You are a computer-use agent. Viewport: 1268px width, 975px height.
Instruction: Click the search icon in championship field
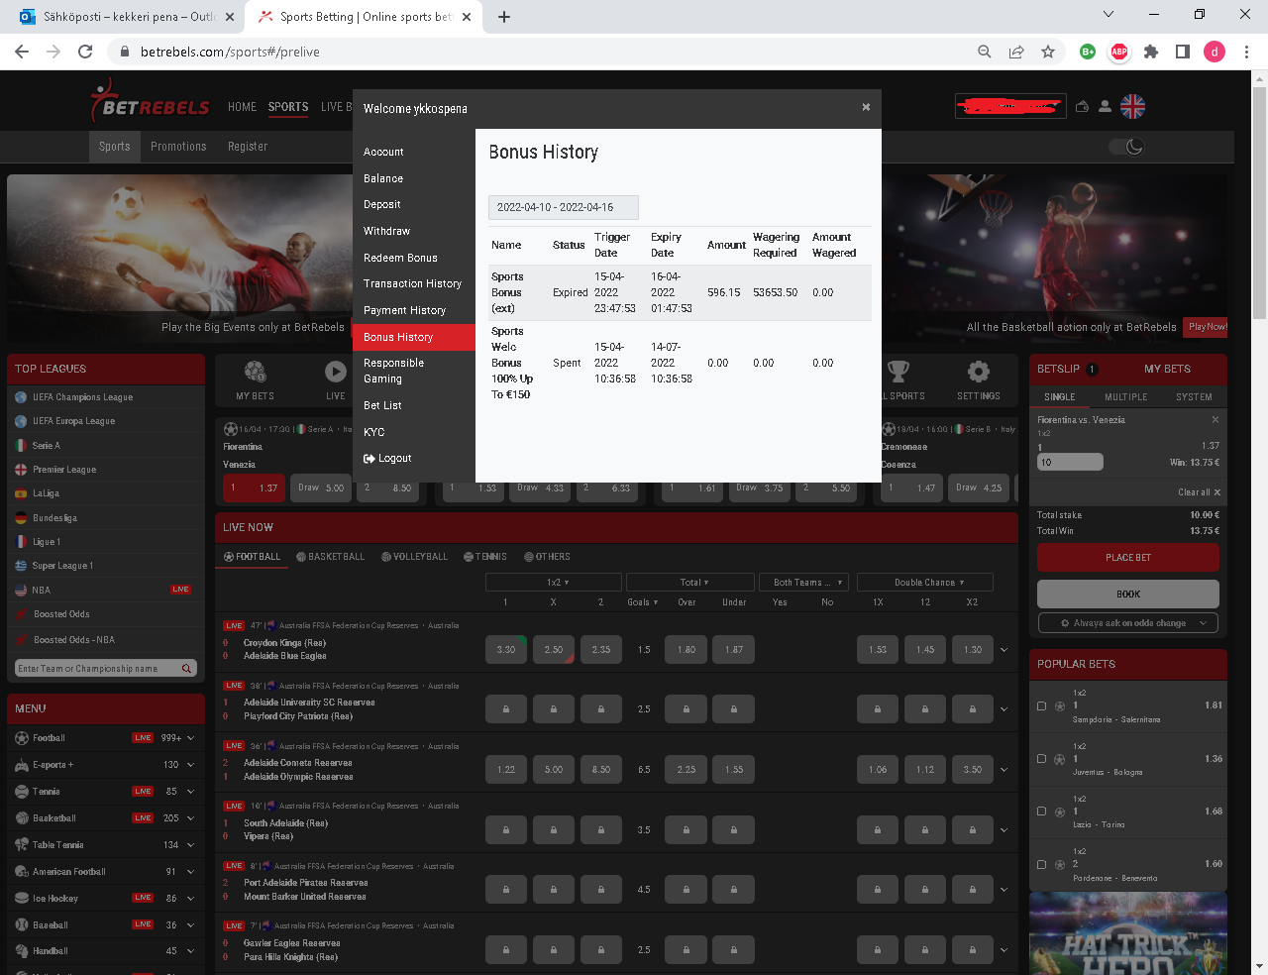pyautogui.click(x=186, y=669)
